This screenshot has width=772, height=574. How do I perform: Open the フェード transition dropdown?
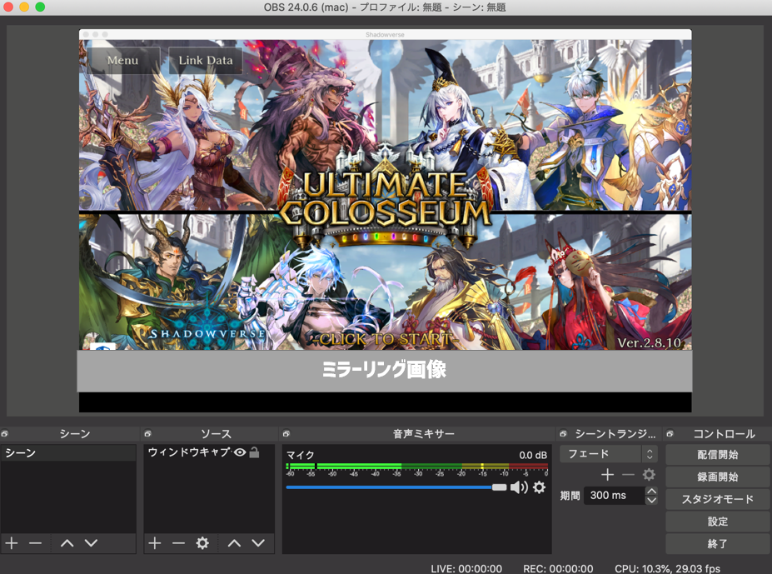[609, 454]
